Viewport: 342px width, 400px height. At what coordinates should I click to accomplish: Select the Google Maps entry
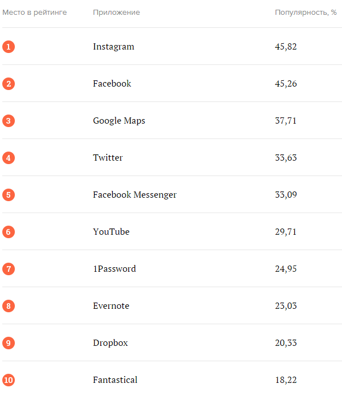tap(119, 121)
